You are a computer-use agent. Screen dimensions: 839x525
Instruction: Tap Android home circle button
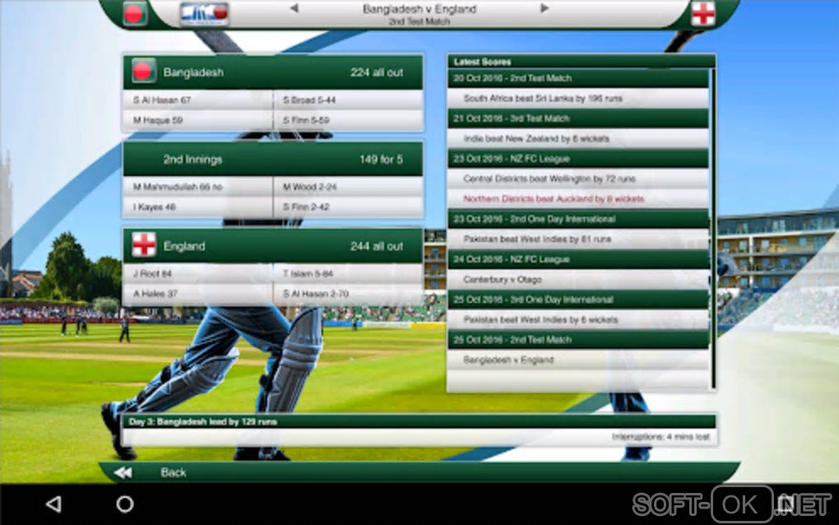(125, 504)
